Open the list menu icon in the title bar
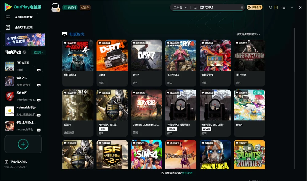307x181 pixels. [283, 7]
